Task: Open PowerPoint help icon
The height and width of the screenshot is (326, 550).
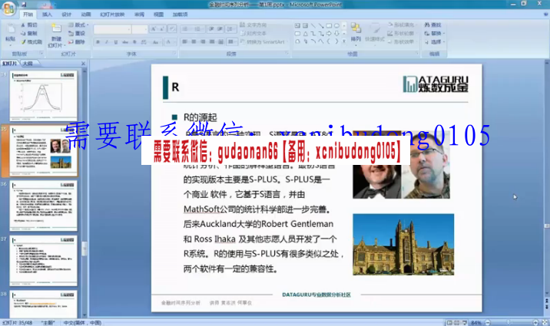Action: click(x=545, y=15)
